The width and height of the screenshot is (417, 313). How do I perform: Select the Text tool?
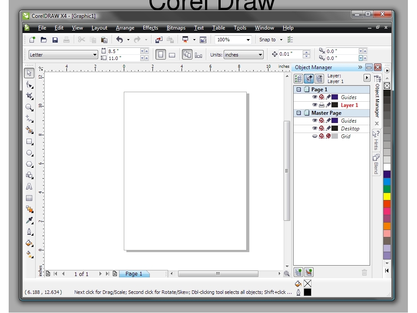29,186
